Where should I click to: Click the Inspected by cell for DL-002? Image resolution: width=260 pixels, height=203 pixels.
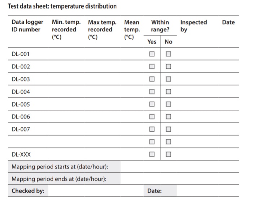pos(197,67)
